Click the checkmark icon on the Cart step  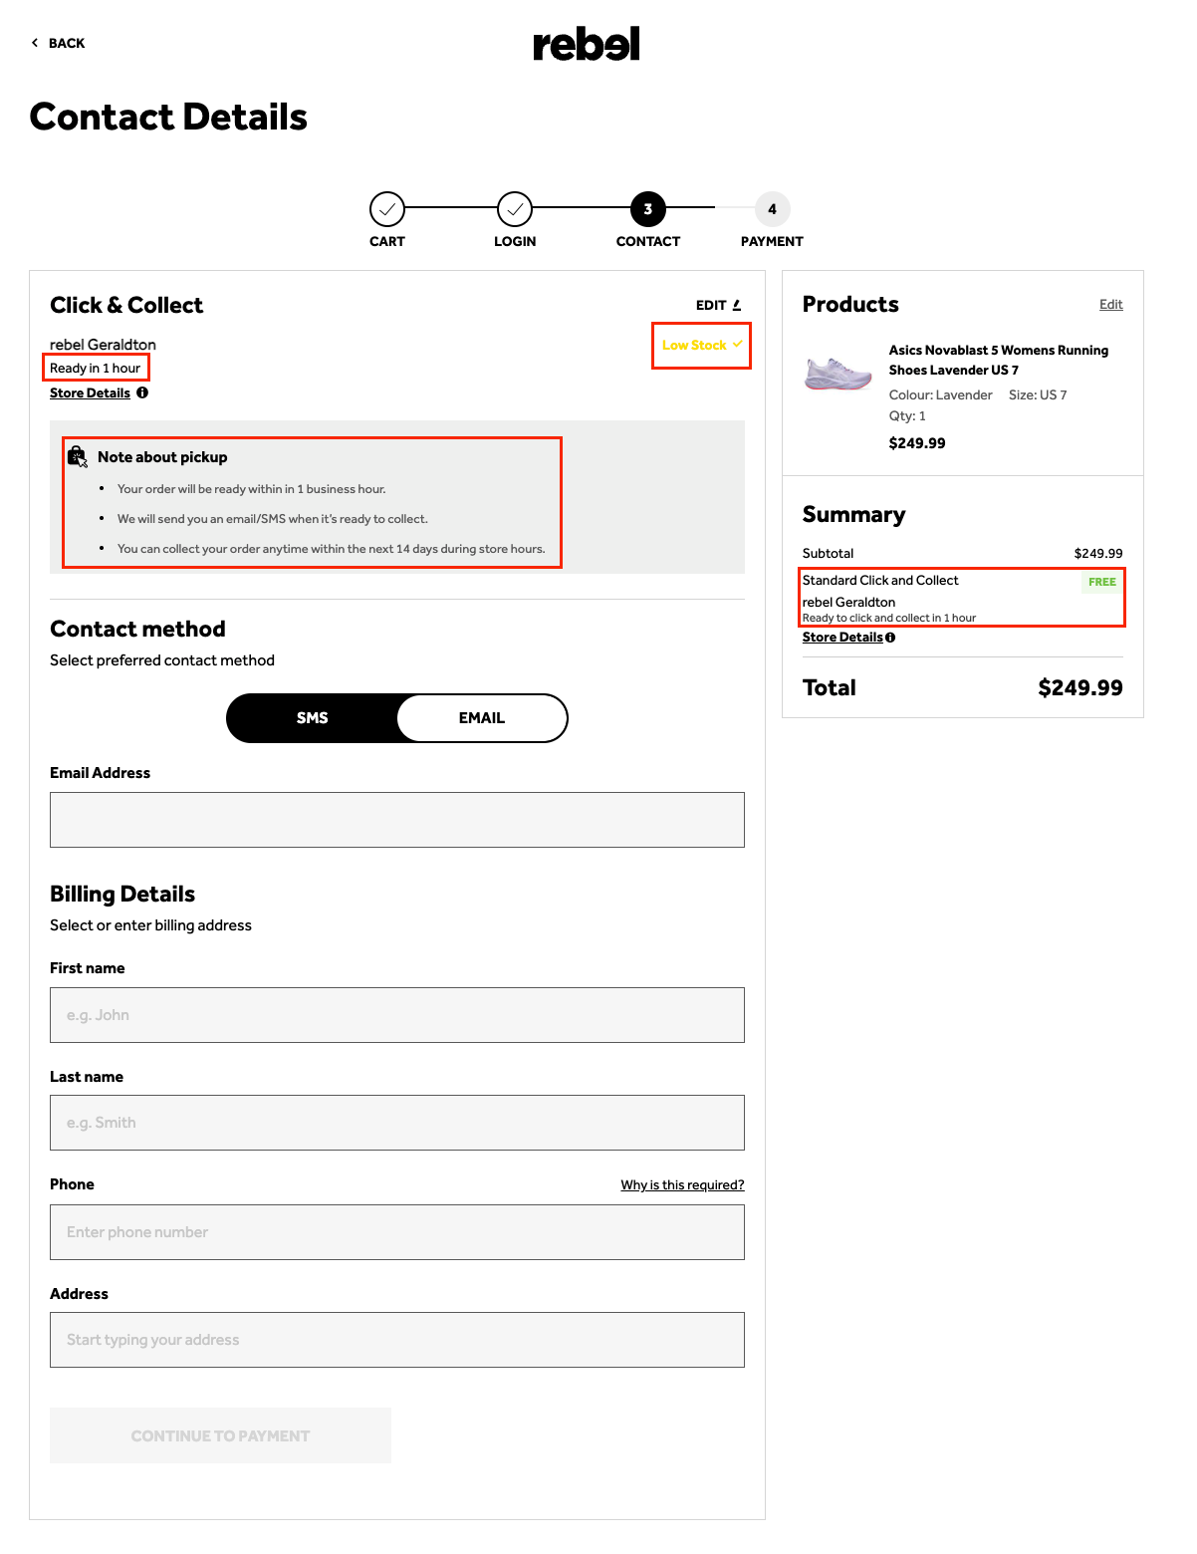tap(386, 209)
